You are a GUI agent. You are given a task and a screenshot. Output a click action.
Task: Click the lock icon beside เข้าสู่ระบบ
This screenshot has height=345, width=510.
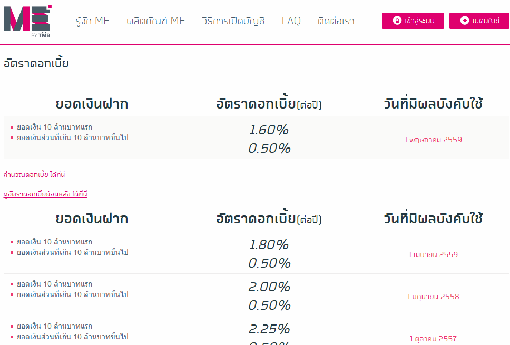point(397,21)
